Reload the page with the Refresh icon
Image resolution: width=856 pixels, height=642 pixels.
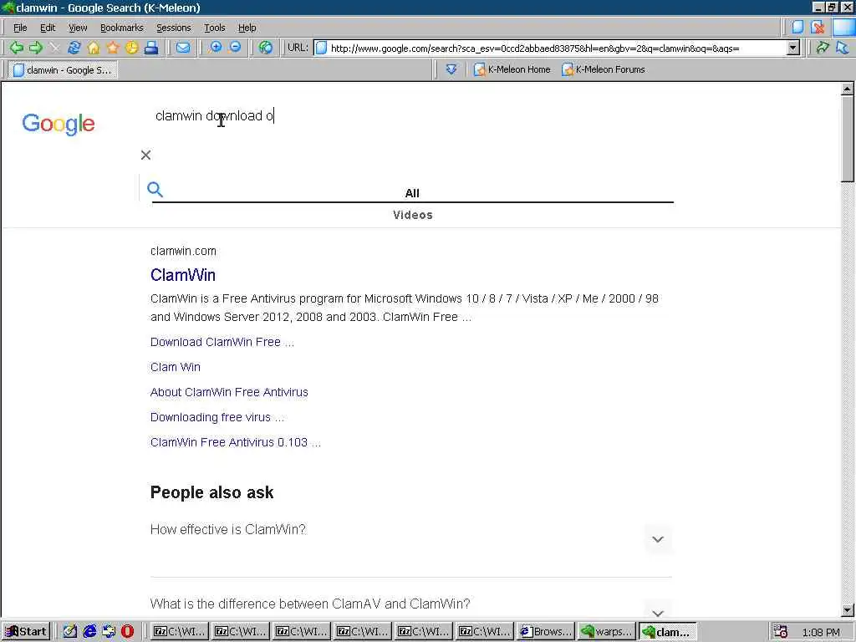click(x=74, y=48)
